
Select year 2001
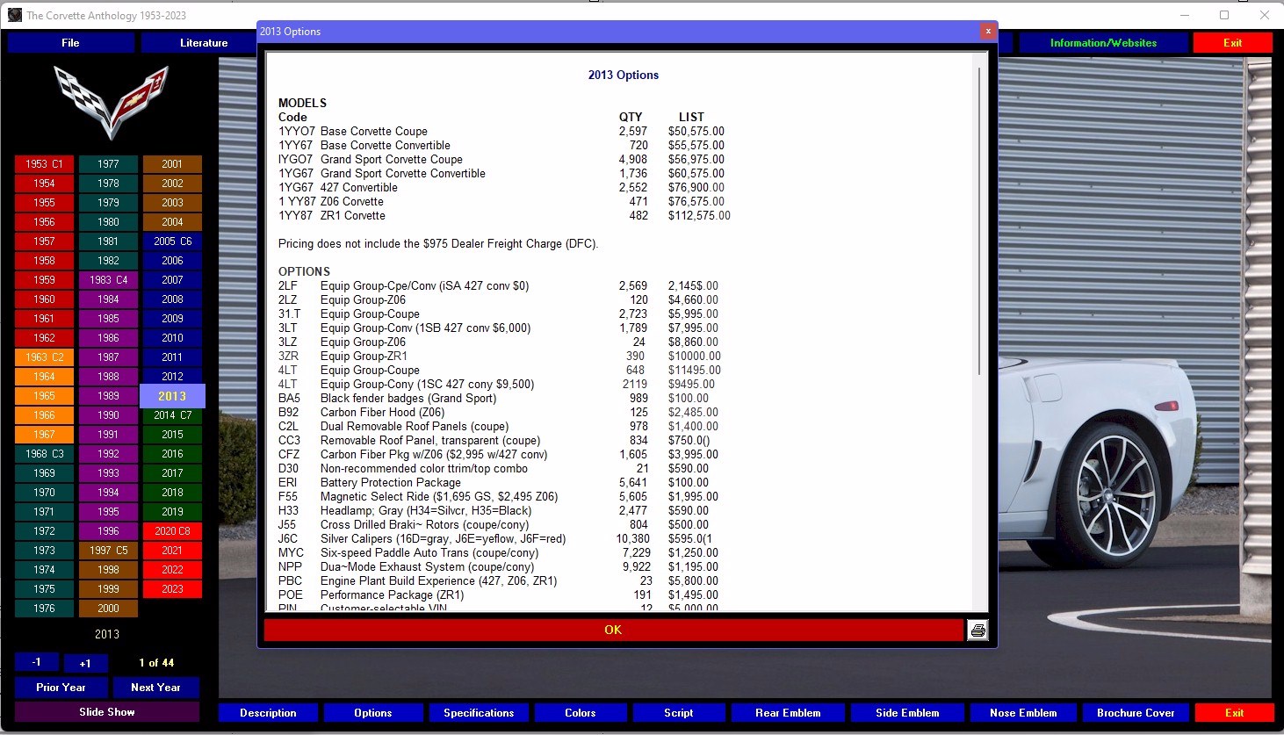coord(172,164)
